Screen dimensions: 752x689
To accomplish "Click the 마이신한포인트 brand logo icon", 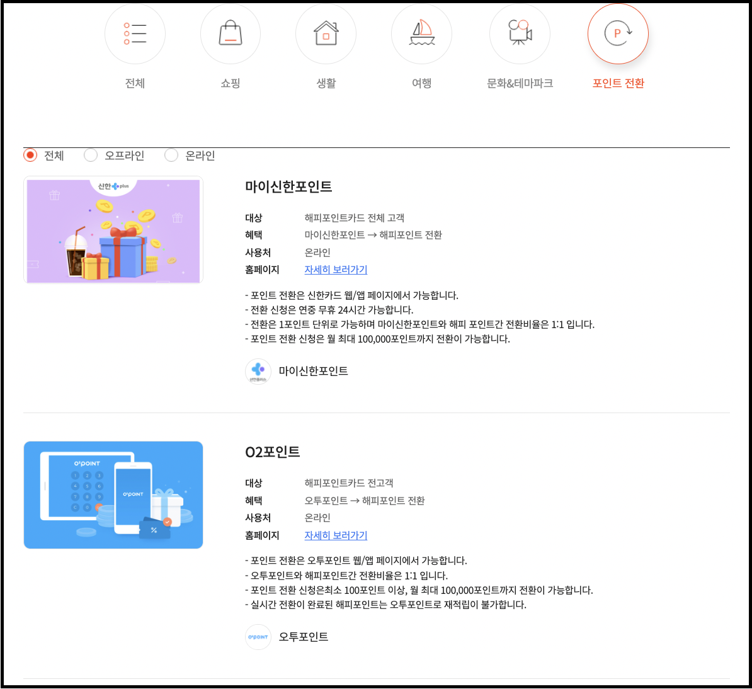I will point(258,371).
